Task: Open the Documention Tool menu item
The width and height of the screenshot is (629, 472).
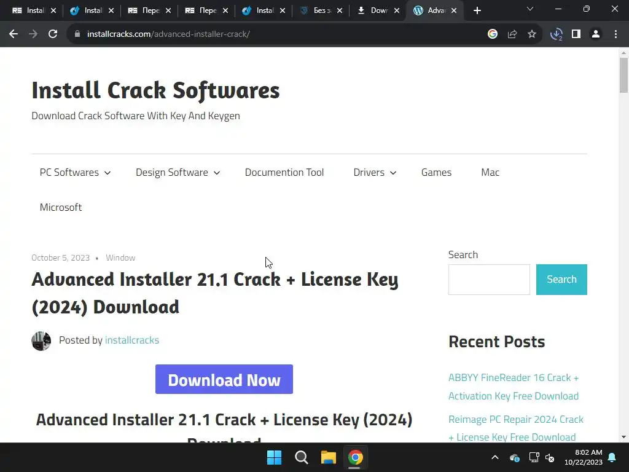Action: pyautogui.click(x=284, y=172)
